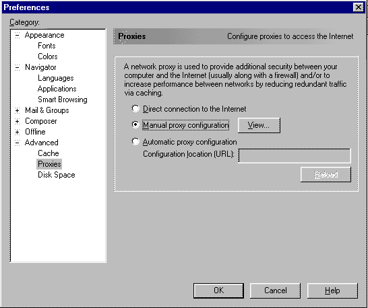Select the Offline category
Viewport: 368px width, 308px height.
coord(35,132)
